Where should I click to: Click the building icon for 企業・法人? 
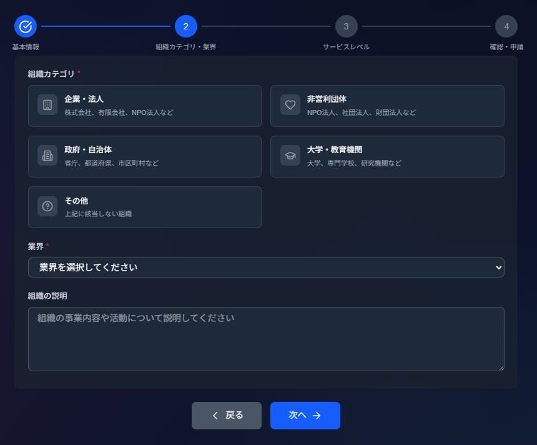click(47, 105)
